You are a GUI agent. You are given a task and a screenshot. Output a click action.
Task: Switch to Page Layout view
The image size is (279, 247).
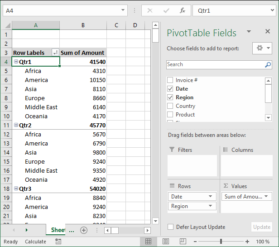click(x=166, y=242)
